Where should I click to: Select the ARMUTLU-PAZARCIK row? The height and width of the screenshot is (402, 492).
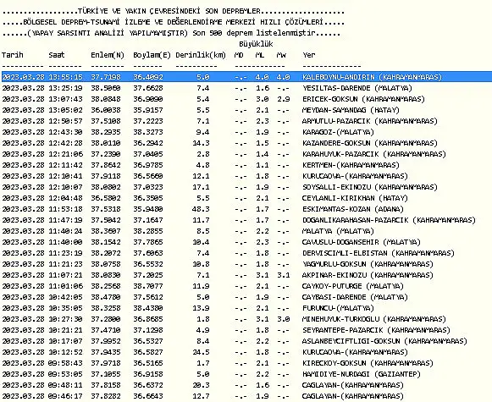[x=219, y=121]
